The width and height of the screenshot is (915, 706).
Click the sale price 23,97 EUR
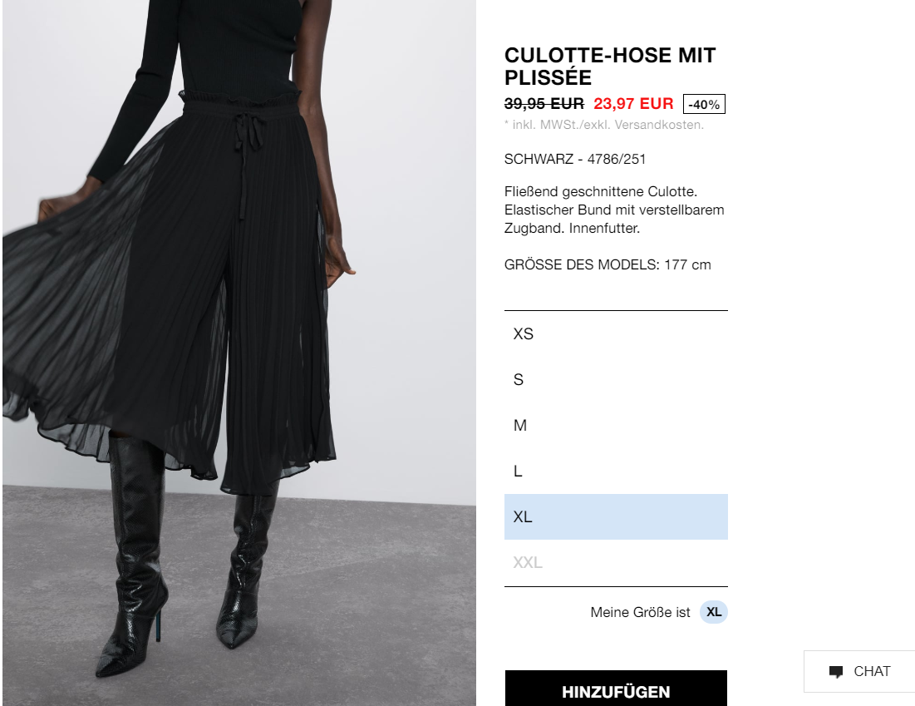tap(633, 103)
